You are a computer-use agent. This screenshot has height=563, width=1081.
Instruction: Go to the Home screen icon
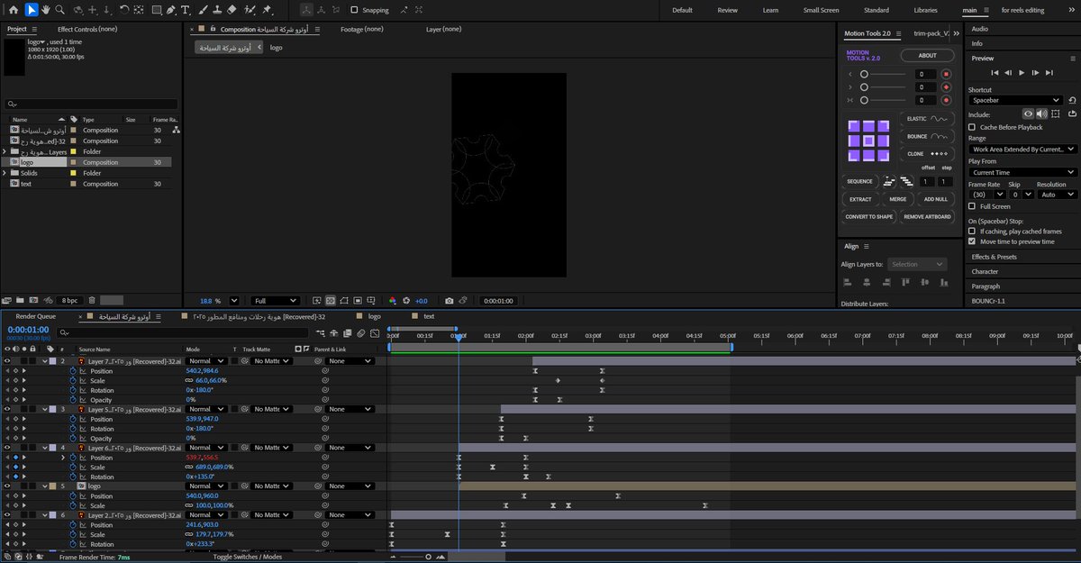coord(13,10)
